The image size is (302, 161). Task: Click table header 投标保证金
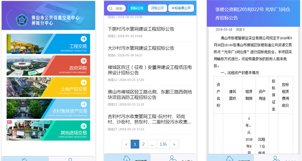coord(273,95)
